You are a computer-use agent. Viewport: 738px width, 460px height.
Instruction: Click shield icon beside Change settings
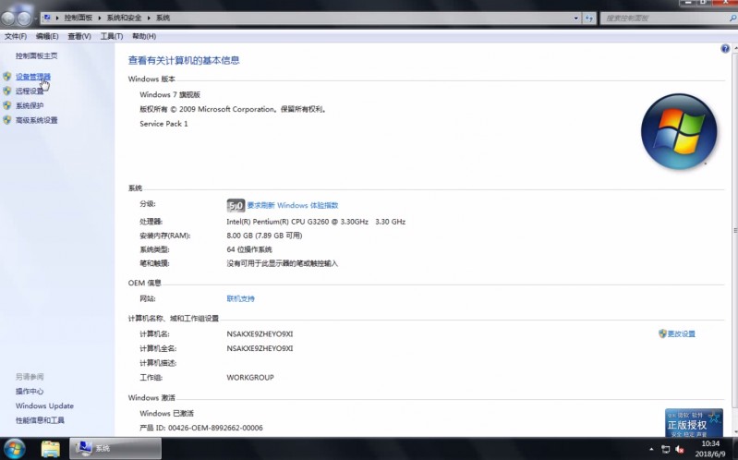[662, 333]
